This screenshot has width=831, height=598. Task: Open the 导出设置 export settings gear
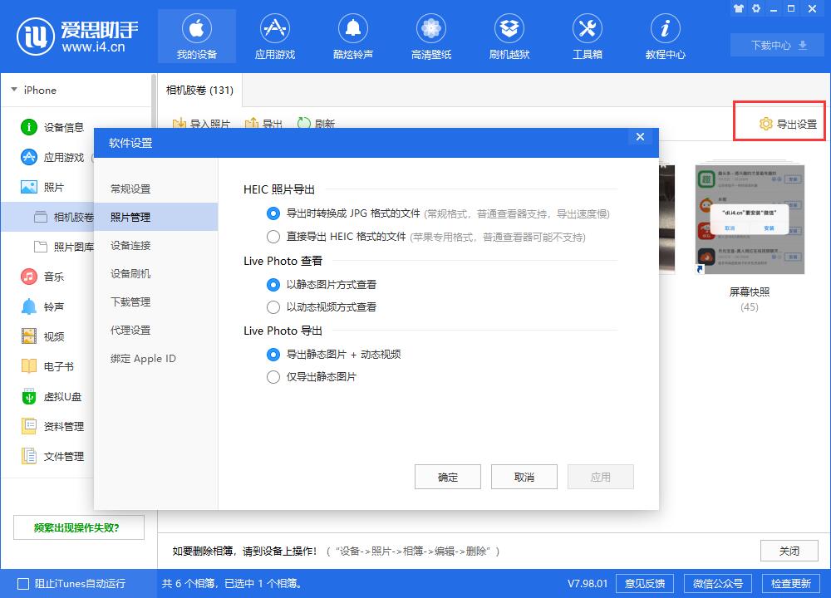pos(779,120)
